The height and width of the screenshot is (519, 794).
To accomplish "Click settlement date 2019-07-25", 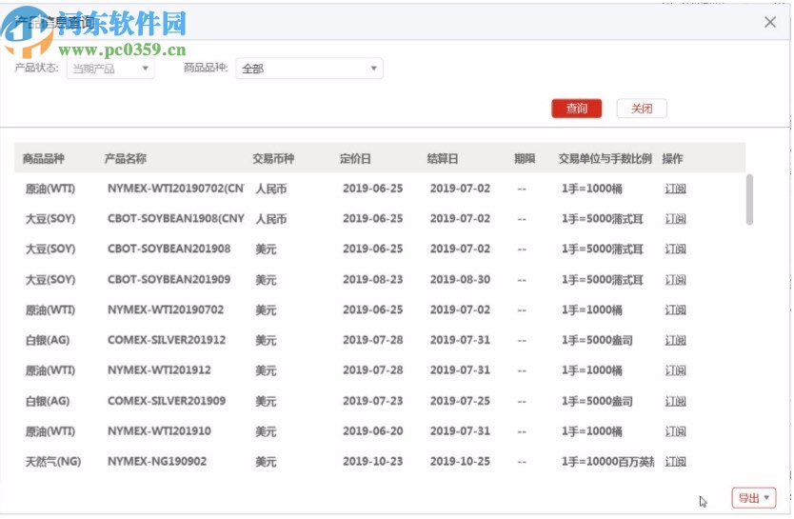I will click(x=460, y=401).
